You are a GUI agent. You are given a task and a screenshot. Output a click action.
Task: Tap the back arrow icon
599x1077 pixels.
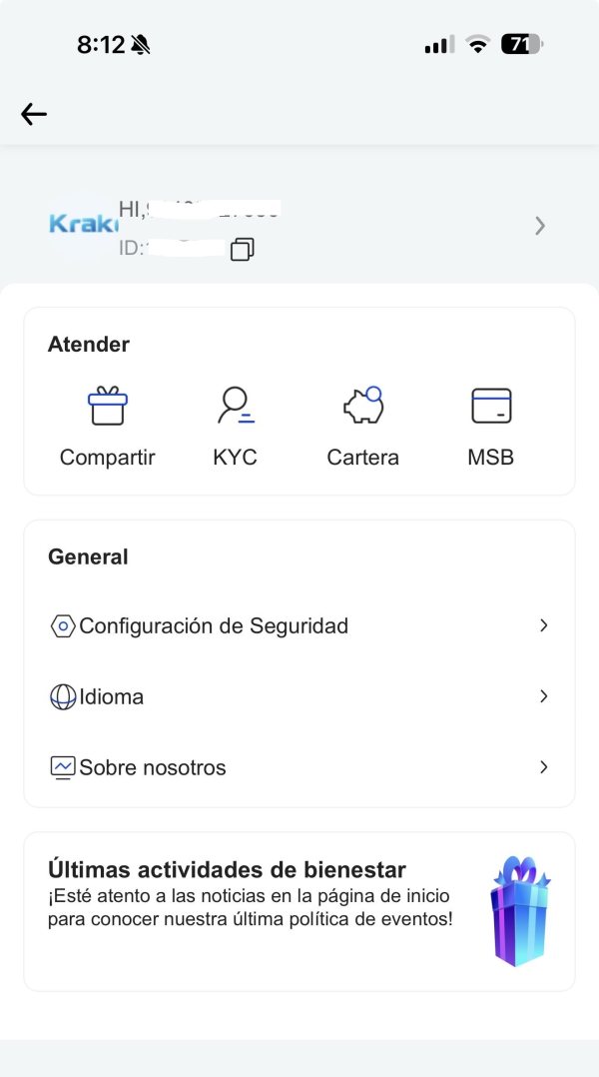coord(34,114)
